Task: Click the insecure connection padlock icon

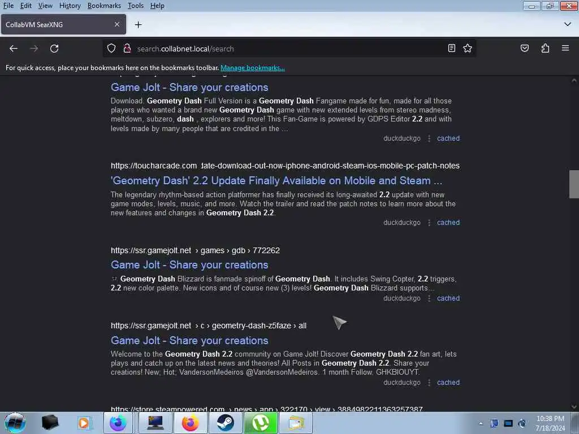Action: (127, 49)
